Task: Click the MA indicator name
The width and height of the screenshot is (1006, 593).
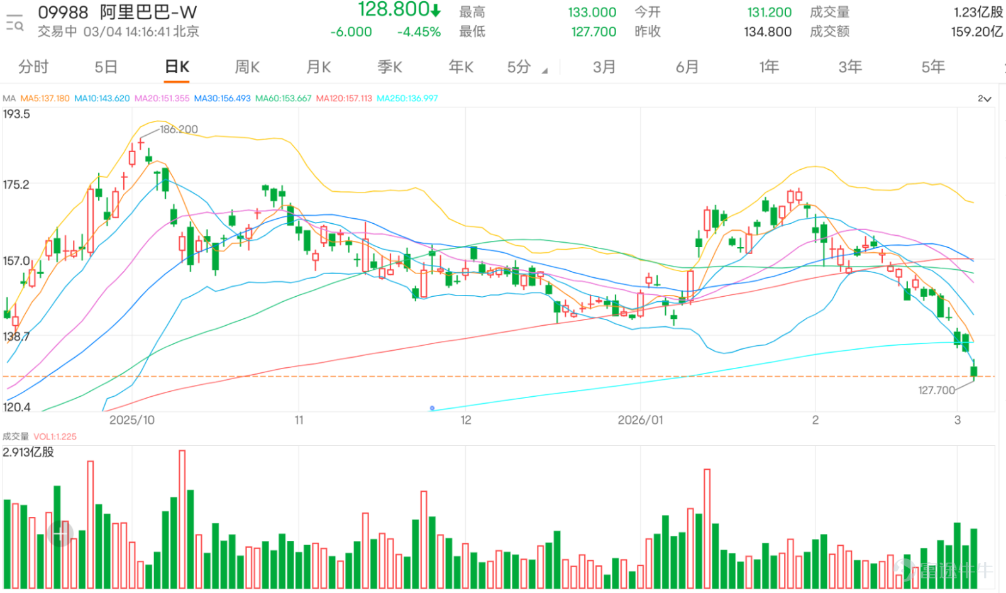Action: tap(9, 99)
